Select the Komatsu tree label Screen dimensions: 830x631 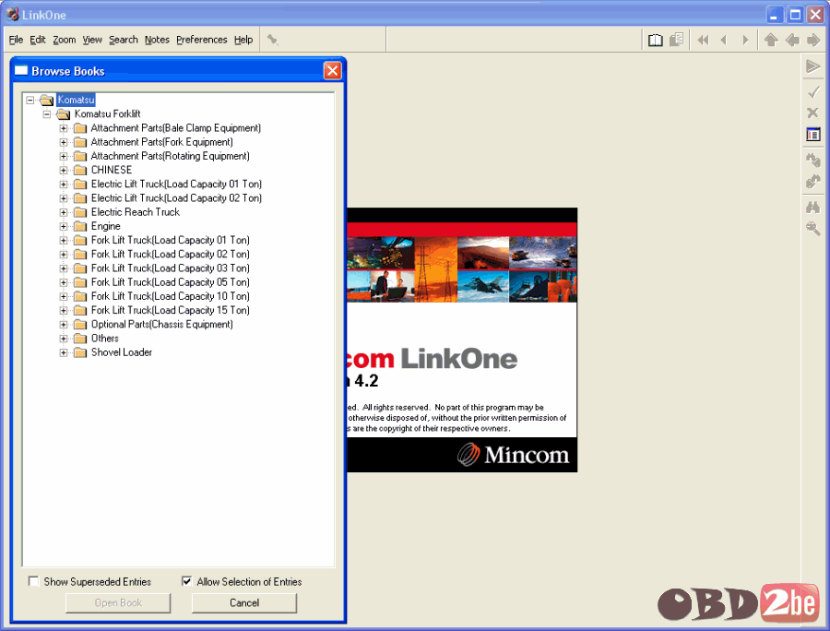point(76,100)
